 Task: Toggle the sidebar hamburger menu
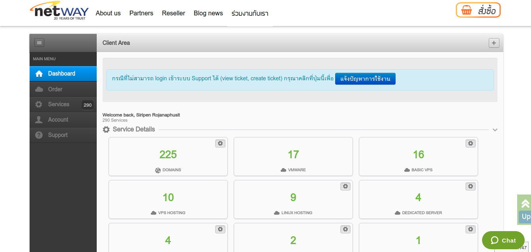coord(39,43)
